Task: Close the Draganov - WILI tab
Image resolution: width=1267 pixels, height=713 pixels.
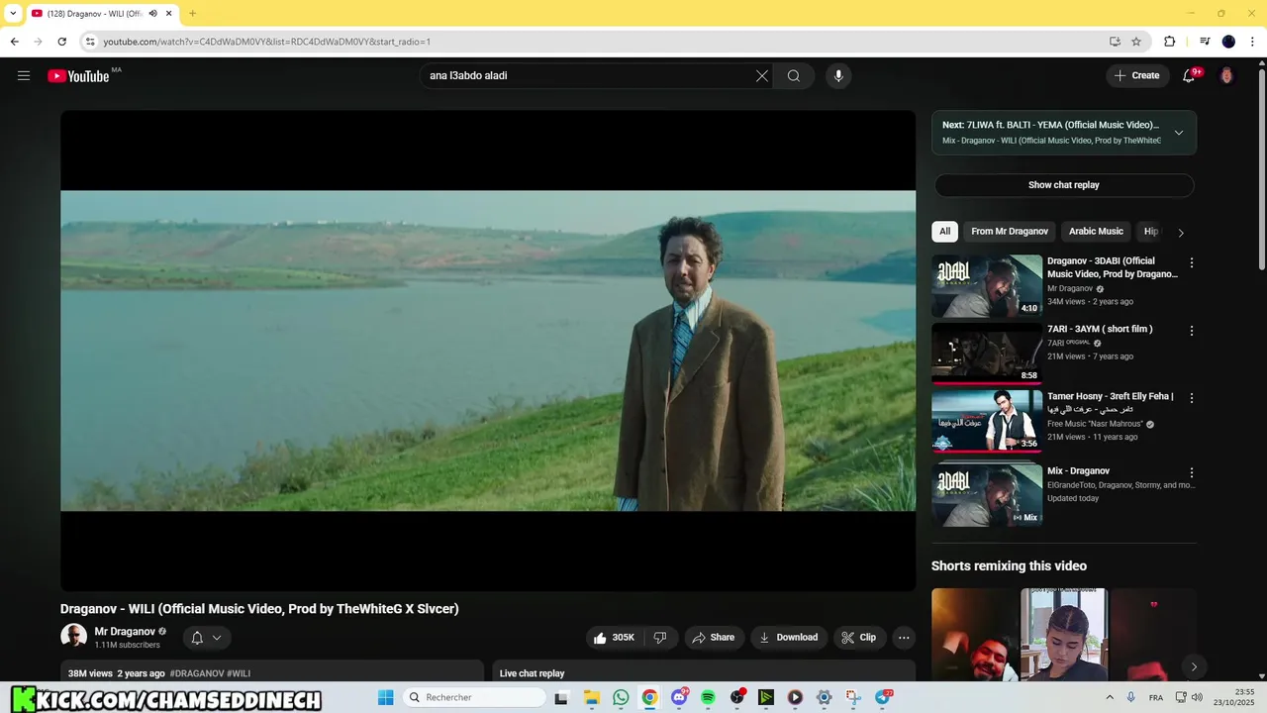Action: click(x=169, y=14)
